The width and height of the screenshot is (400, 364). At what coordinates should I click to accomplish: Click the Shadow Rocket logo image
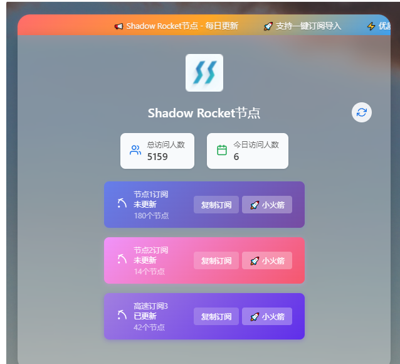[x=204, y=73]
